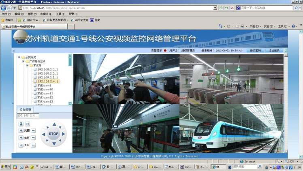
Task: Open the ticket gate hall video feed
Action: pos(231,79)
